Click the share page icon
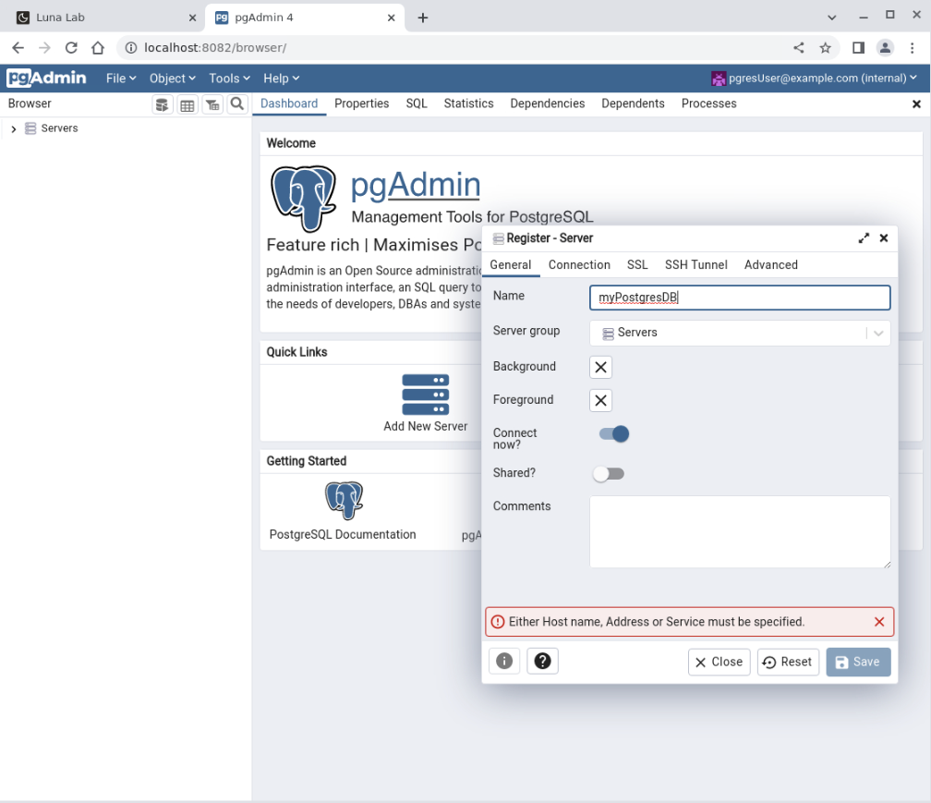The height and width of the screenshot is (803, 931). pyautogui.click(x=799, y=47)
